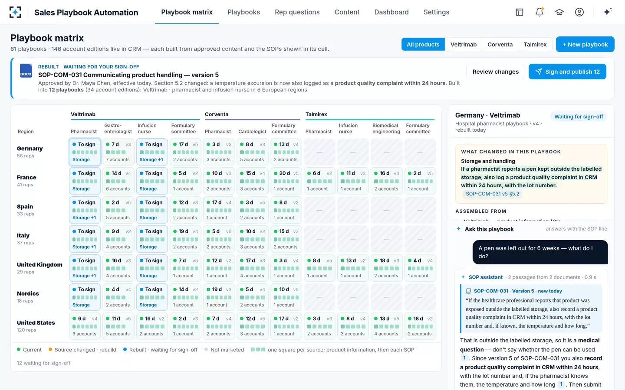Click the United States region row label
This screenshot has width=625, height=390.
(36, 326)
